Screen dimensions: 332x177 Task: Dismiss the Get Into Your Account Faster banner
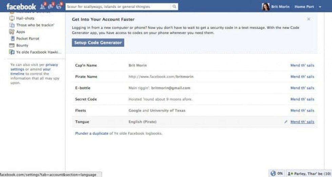(309, 19)
